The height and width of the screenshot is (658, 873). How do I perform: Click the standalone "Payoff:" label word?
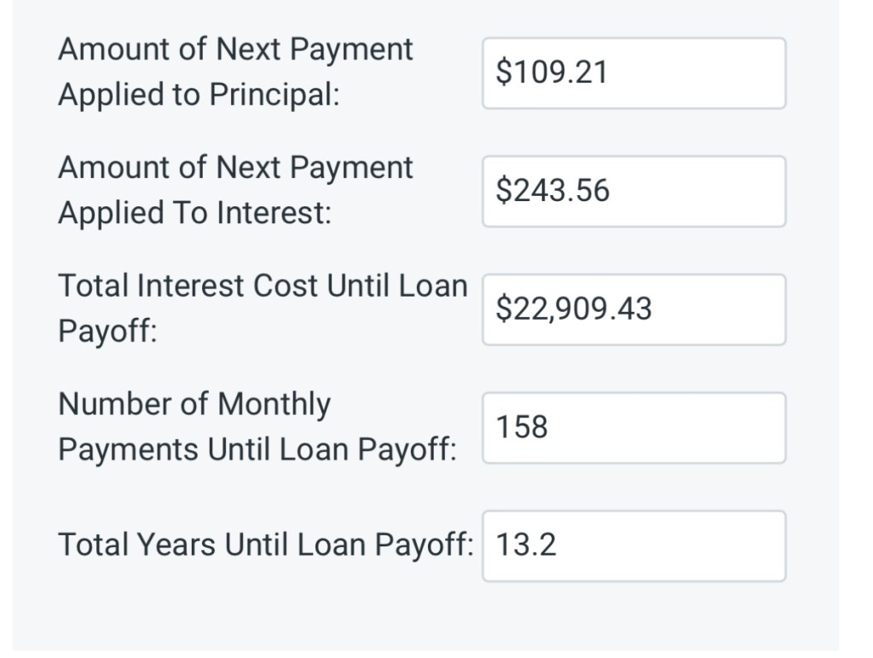click(107, 332)
